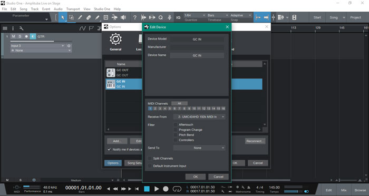
Task: Select the Mute tool
Action: click(x=106, y=17)
